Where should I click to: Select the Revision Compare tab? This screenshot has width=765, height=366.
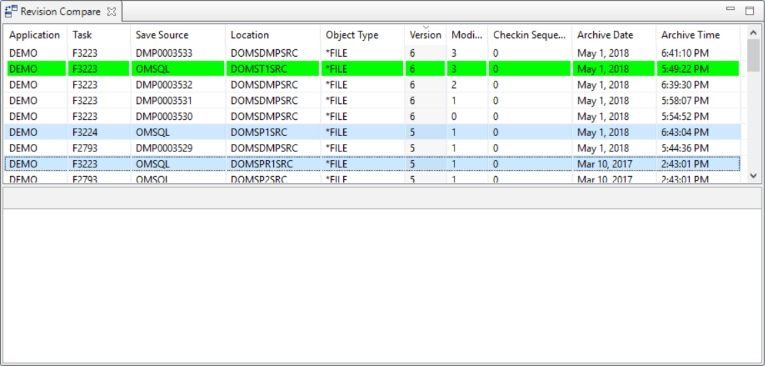[60, 12]
